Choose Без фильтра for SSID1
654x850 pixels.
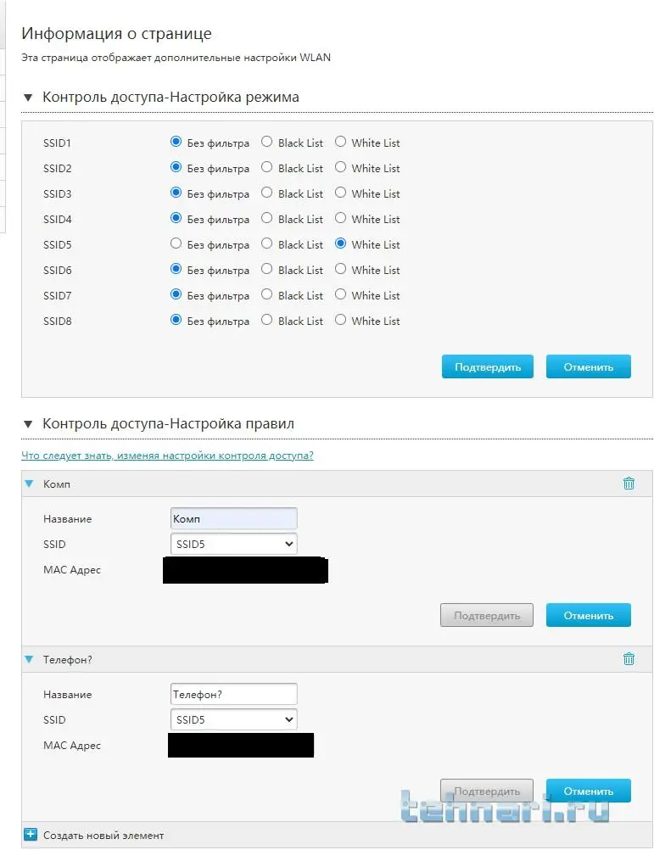pyautogui.click(x=176, y=142)
